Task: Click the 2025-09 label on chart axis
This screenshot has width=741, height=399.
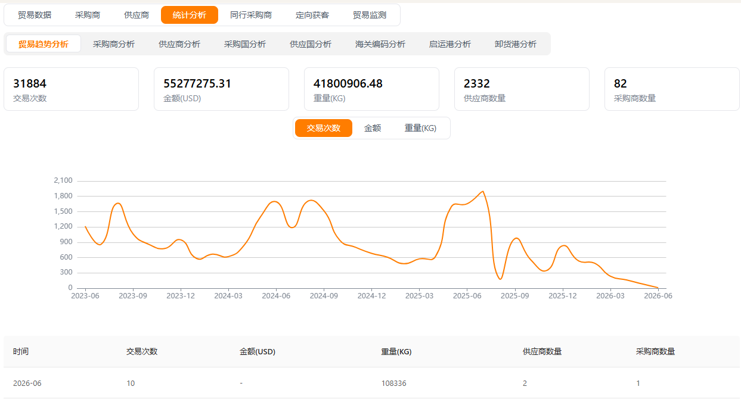Action: pos(516,295)
